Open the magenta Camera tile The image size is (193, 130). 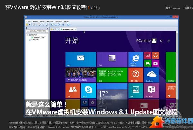point(155,63)
